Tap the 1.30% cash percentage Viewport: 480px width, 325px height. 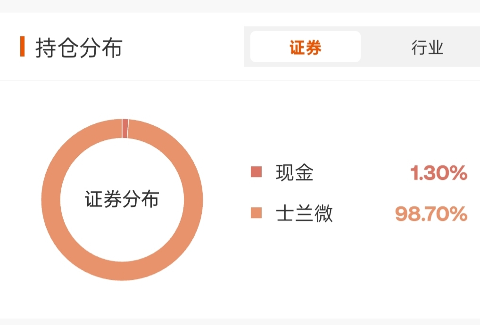click(x=439, y=174)
